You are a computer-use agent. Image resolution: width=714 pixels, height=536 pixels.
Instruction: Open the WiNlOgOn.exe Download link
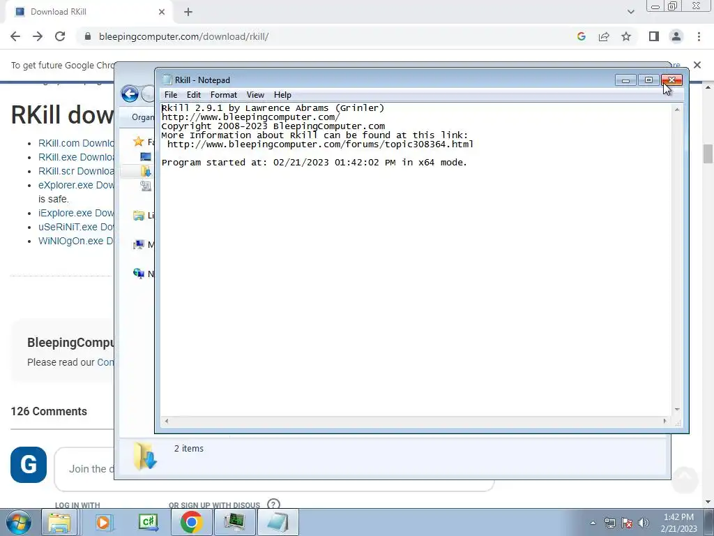[x=76, y=241]
